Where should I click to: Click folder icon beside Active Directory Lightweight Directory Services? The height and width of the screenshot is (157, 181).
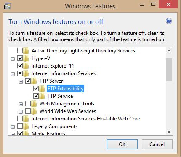point(26,51)
